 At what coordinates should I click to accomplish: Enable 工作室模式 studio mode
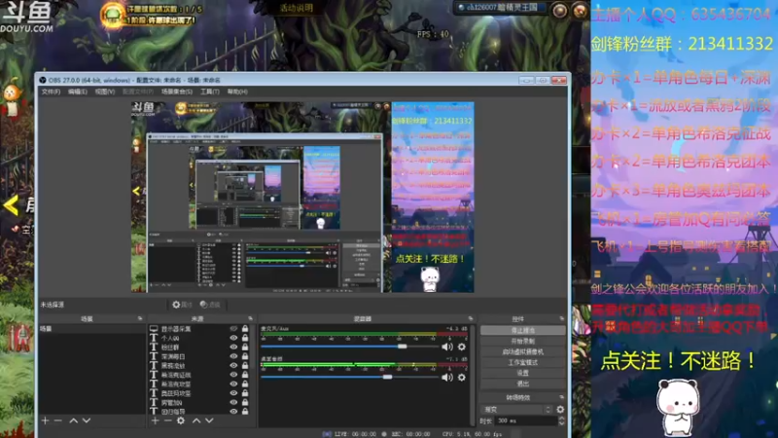(522, 362)
